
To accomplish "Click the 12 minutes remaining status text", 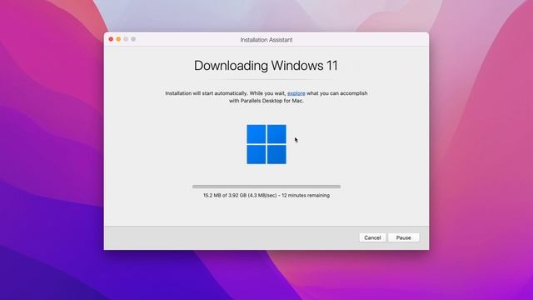I will click(x=306, y=195).
